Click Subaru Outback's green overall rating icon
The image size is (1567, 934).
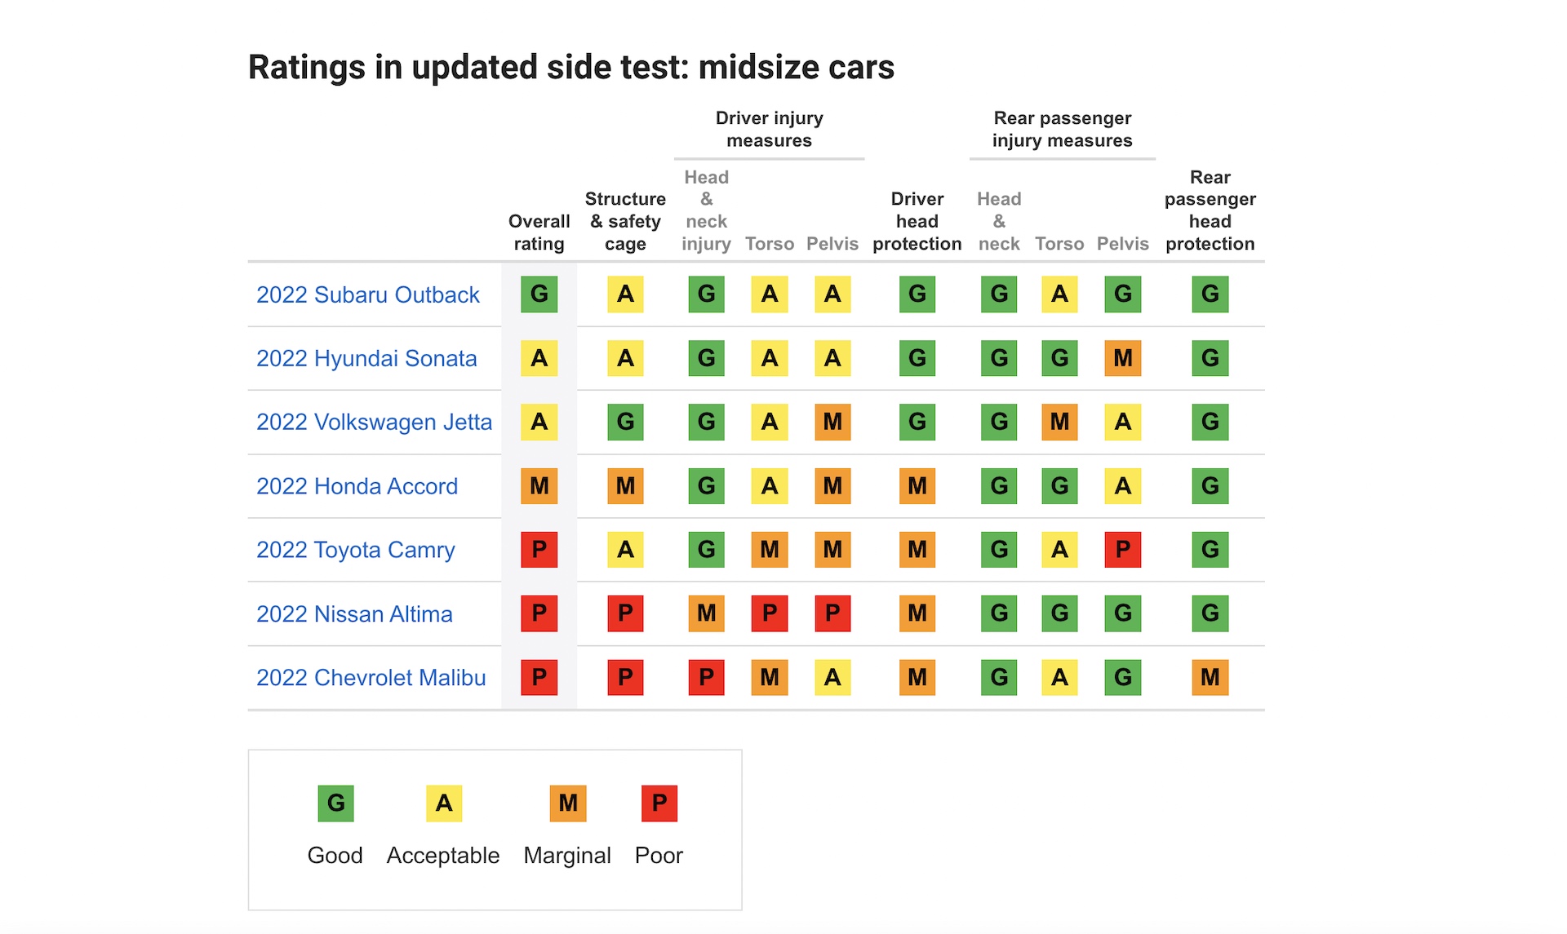539,294
